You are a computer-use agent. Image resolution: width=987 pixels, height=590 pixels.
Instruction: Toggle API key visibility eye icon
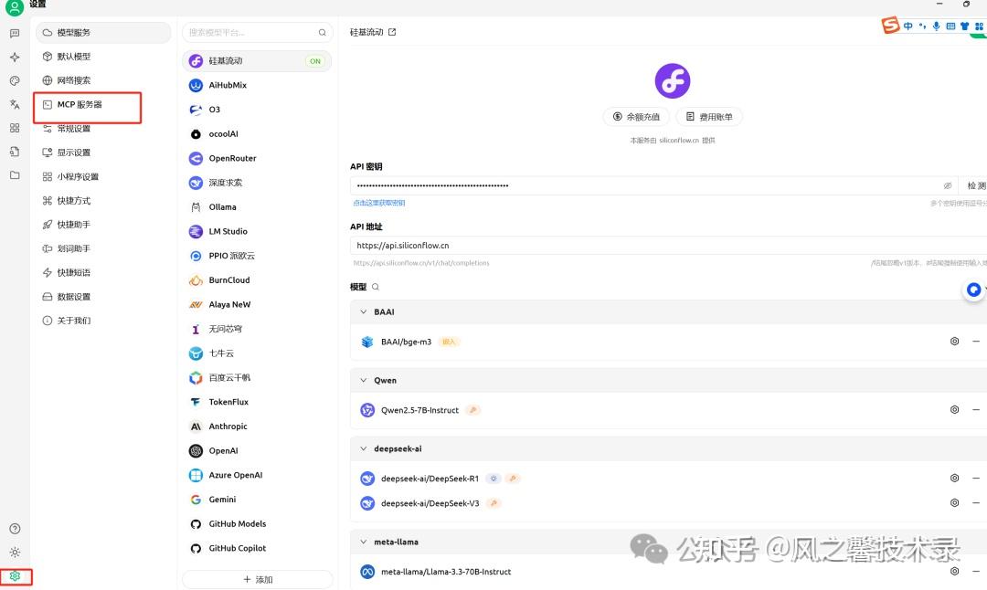(948, 185)
